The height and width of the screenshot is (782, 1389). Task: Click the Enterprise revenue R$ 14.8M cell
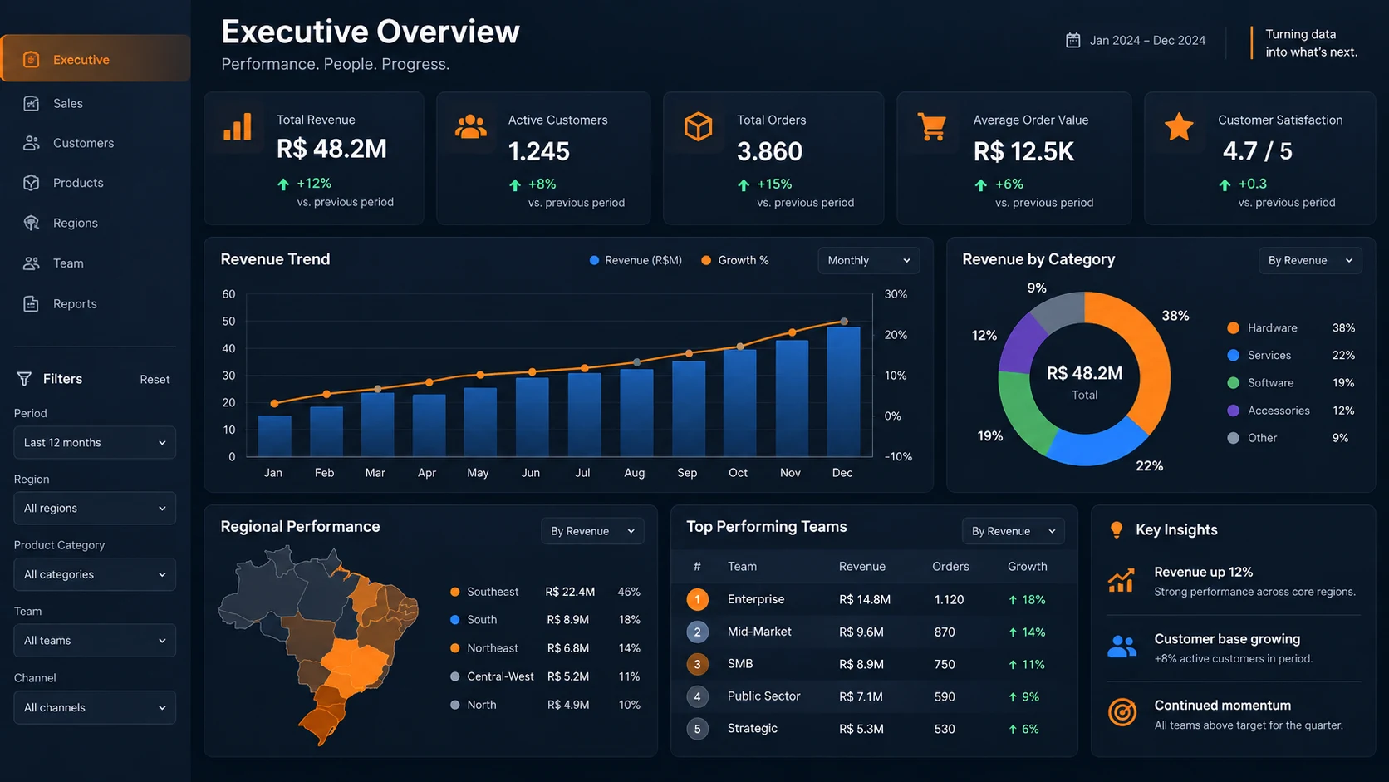click(865, 599)
